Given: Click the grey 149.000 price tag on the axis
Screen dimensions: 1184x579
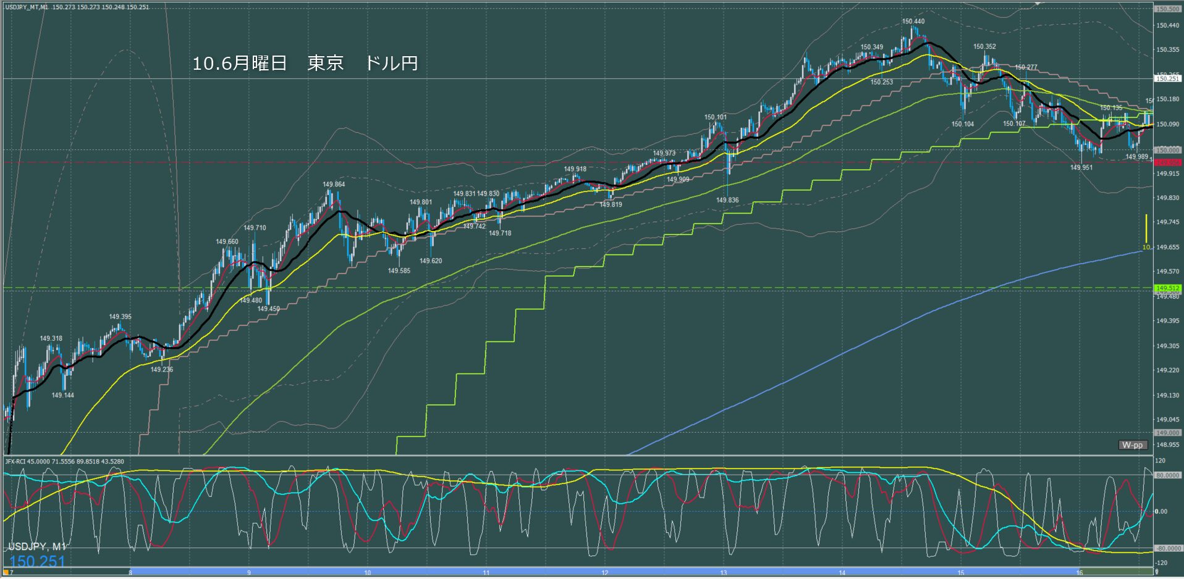Looking at the screenshot, I should click(1167, 433).
